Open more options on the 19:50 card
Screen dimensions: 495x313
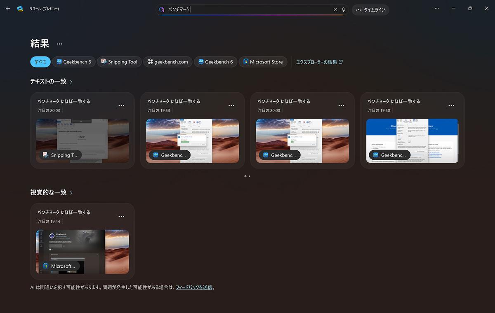451,105
